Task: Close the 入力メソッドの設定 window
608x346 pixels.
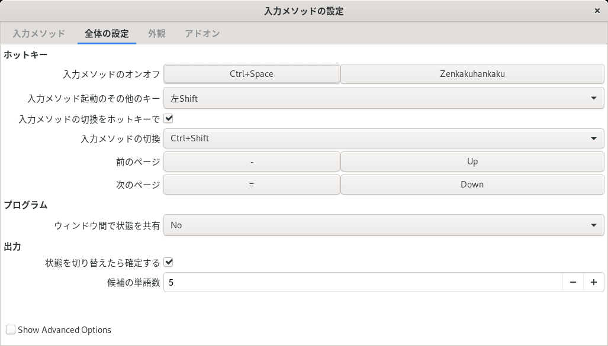Action: (x=597, y=11)
